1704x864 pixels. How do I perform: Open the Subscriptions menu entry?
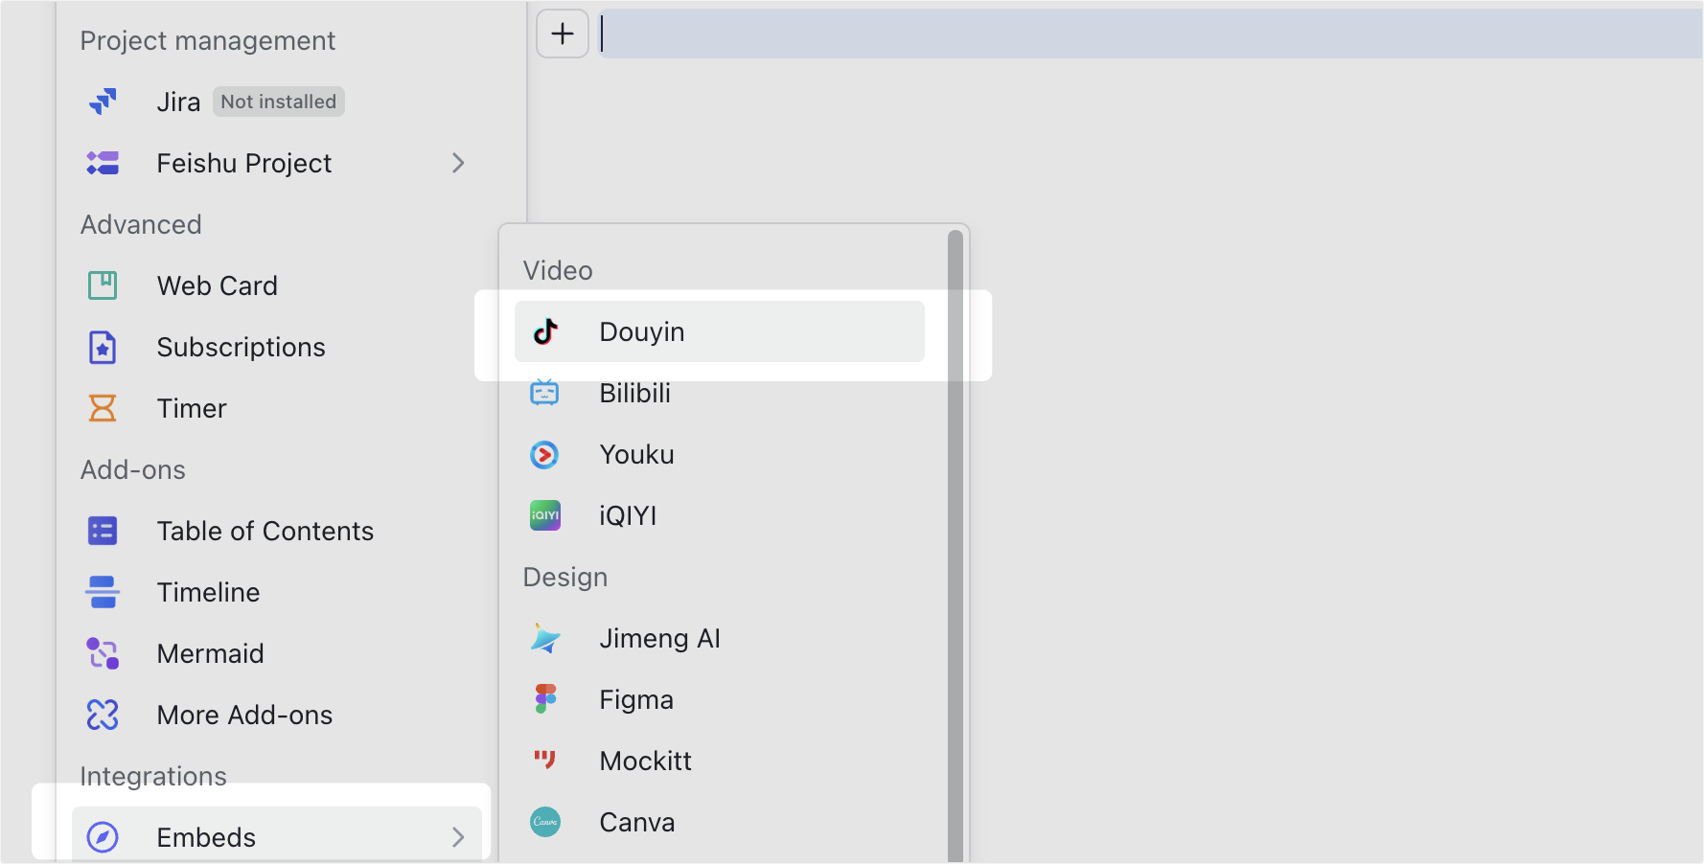tap(278, 347)
